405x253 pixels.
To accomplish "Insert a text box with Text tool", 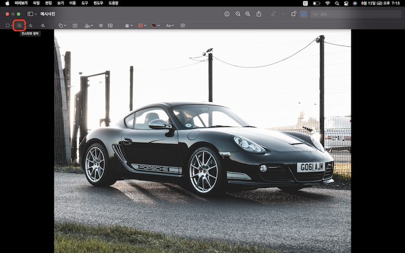I will tap(75, 26).
